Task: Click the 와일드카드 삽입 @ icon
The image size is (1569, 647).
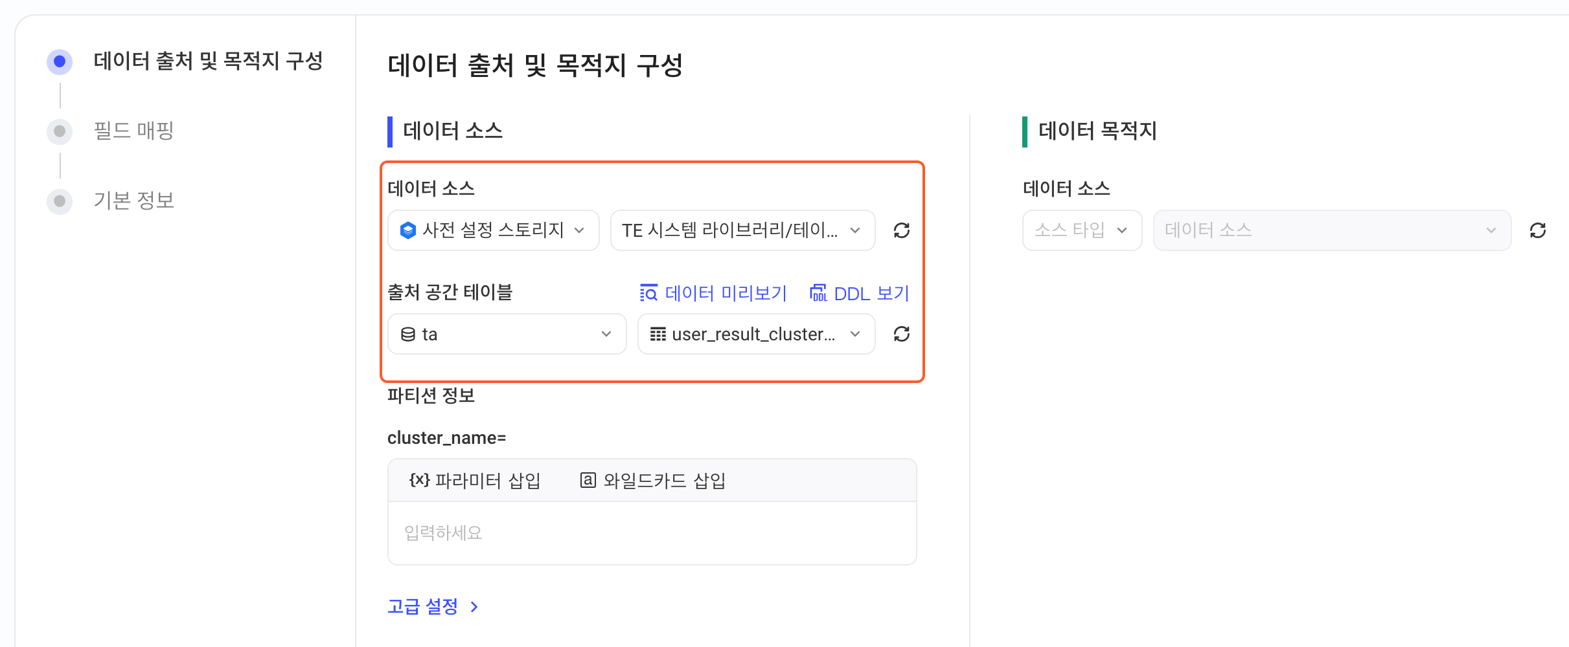Action: pyautogui.click(x=588, y=480)
